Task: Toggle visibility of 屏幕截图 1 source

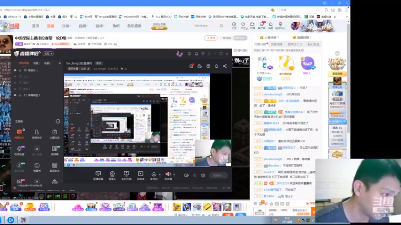Action: (x=15, y=95)
